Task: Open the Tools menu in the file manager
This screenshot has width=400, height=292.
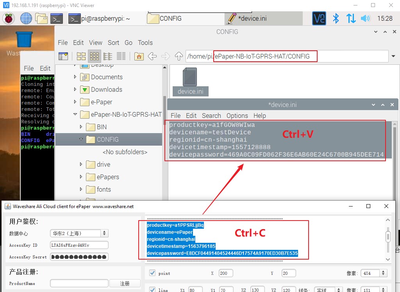Action: pyautogui.click(x=145, y=43)
